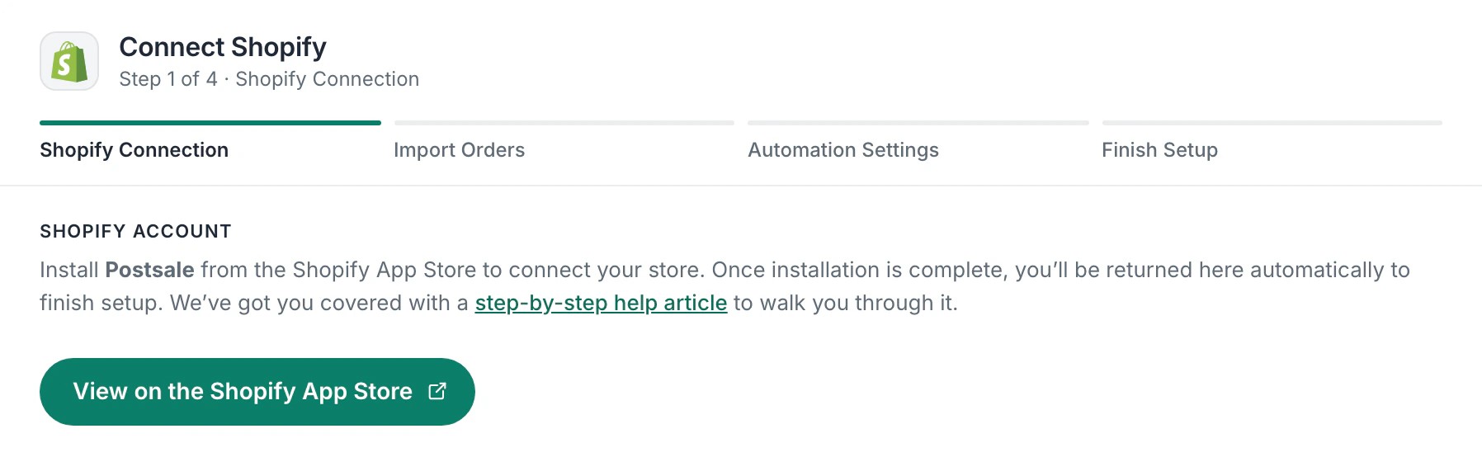Go to the Import Orders step
Image resolution: width=1482 pixels, height=457 pixels.
tap(460, 150)
